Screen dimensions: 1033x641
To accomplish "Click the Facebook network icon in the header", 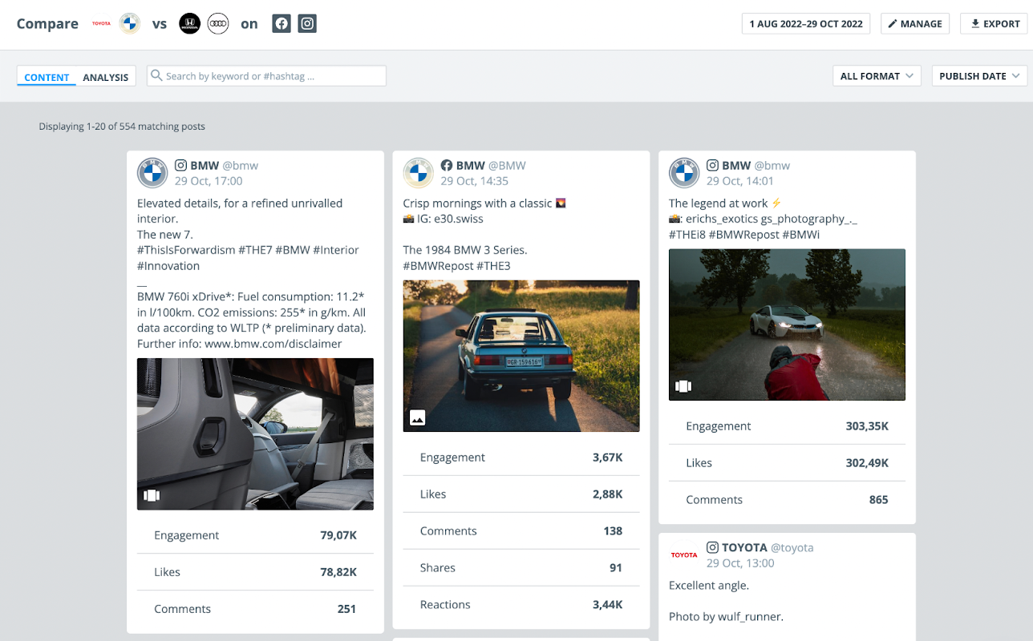I will [282, 23].
